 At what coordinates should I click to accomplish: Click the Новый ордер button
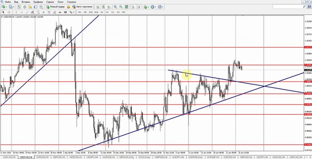pyautogui.click(x=56, y=7)
